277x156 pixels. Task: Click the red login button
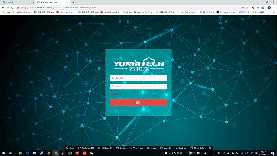(138, 102)
